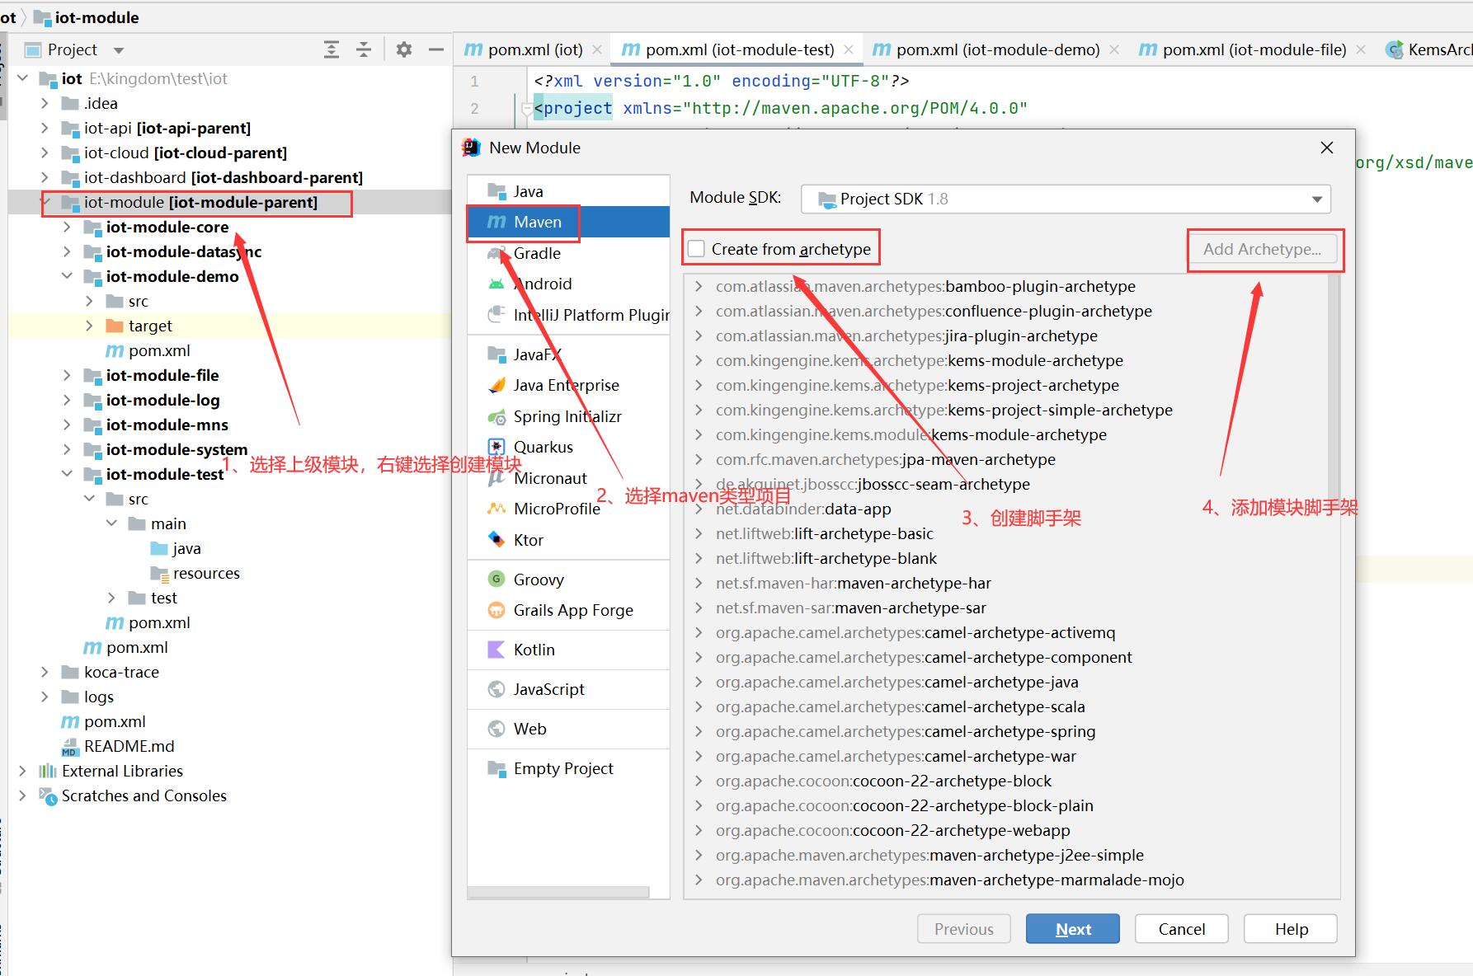1473x976 pixels.
Task: Select Scratches and Consoles node
Action: click(144, 795)
